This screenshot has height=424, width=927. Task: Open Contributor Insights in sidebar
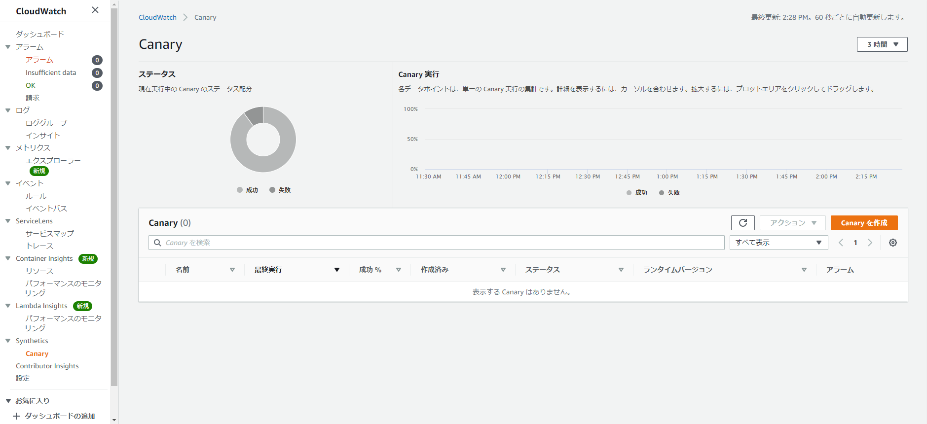point(47,366)
